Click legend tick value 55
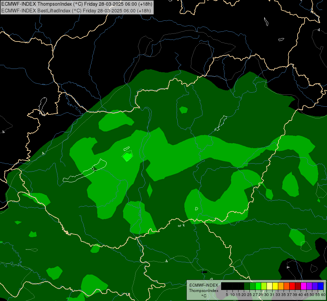The height and width of the screenshot is (301, 327). [317, 295]
